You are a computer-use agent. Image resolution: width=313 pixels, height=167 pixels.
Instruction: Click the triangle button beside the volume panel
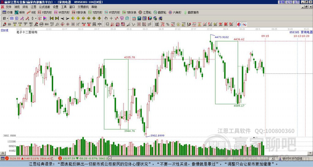pos(3,153)
